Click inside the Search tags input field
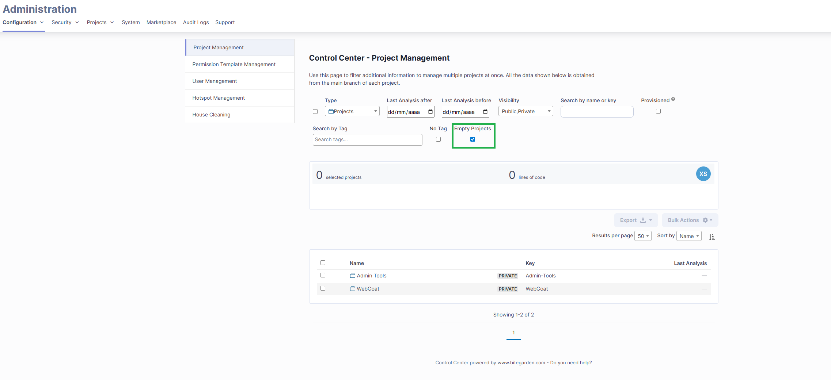The width and height of the screenshot is (831, 380). (x=367, y=139)
